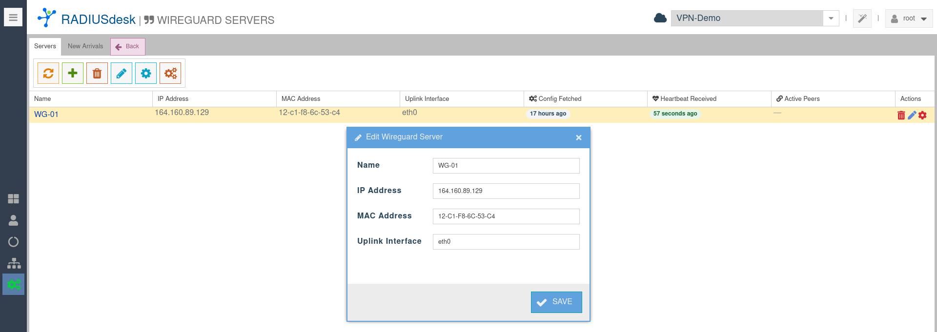Open the hamburger menu in top-left

click(13, 18)
